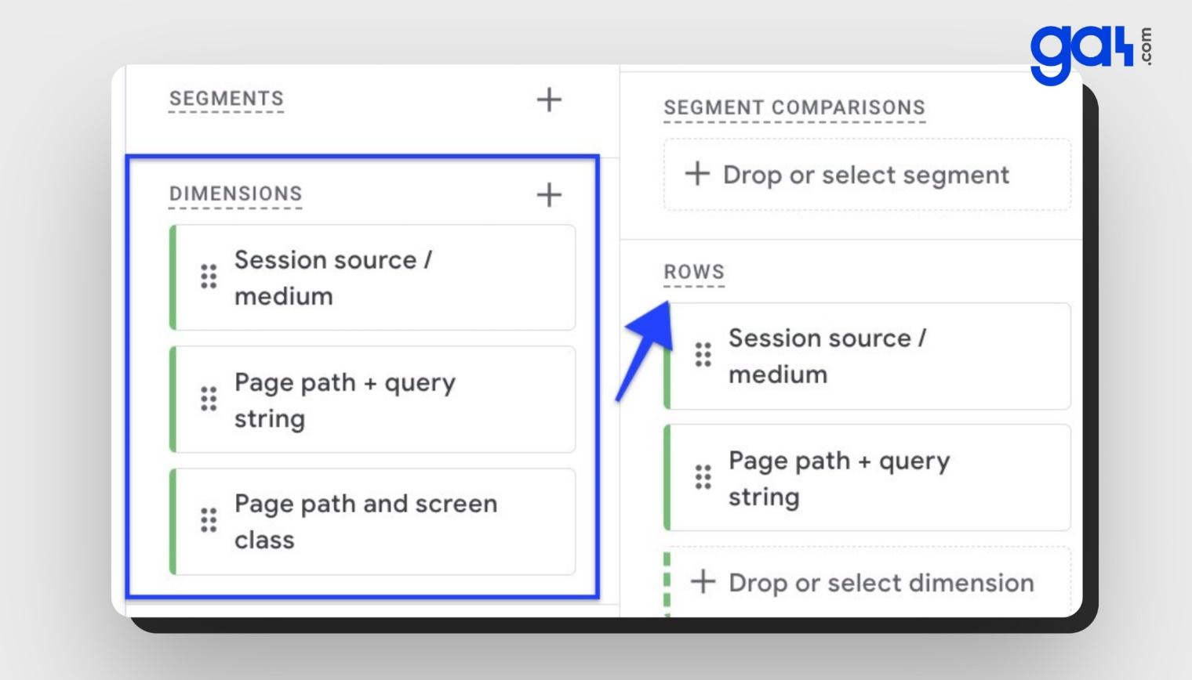Click the ROWS section label

[694, 272]
